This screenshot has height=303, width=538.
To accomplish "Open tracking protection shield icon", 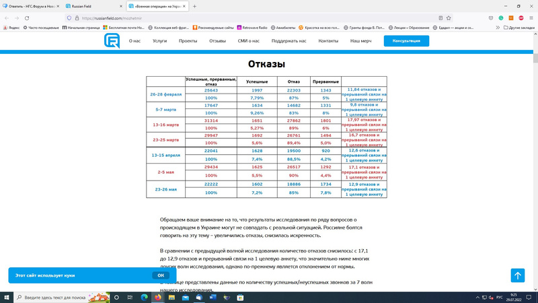I will 69,18.
